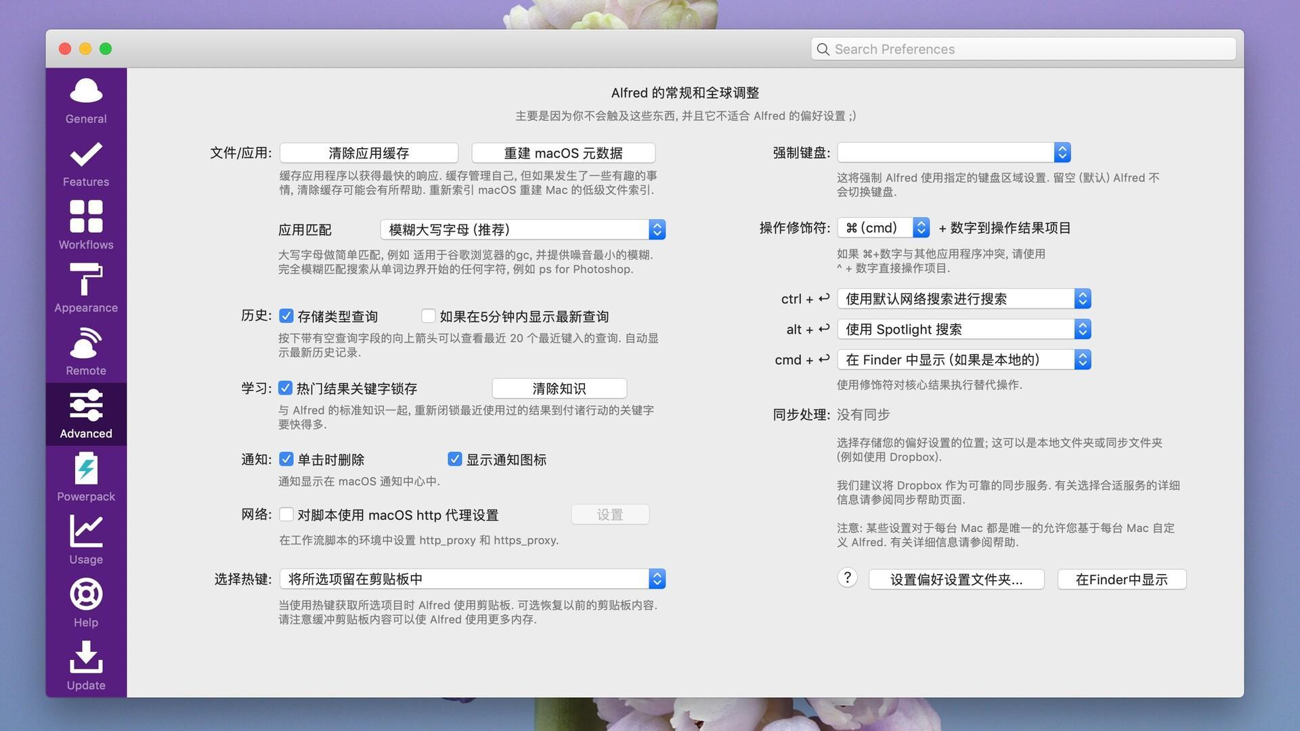This screenshot has width=1300, height=731.
Task: Expand 选择热键 clipboard dropdown
Action: [x=658, y=577]
